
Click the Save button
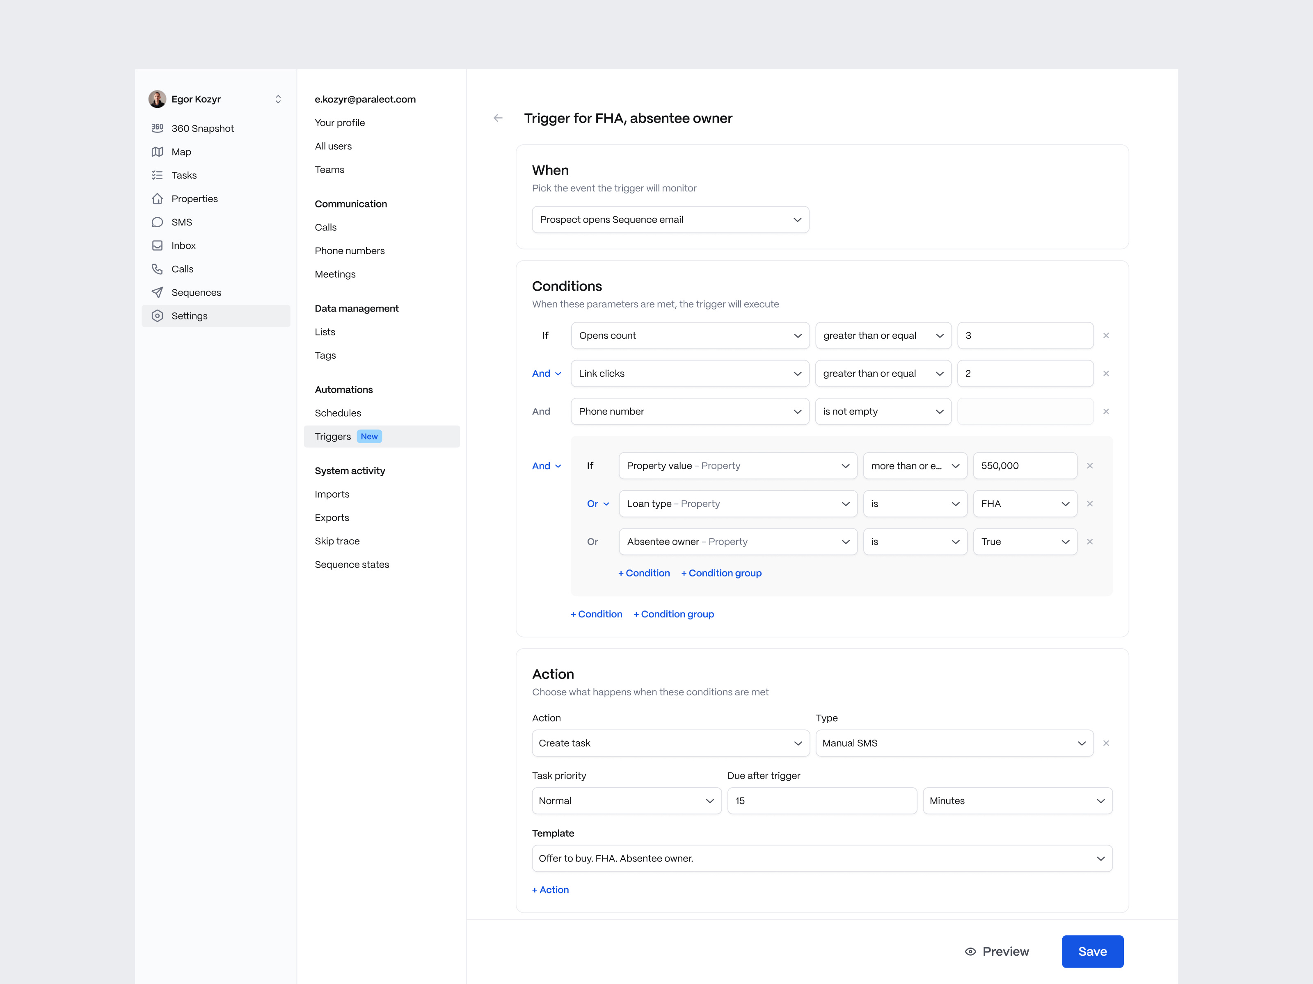coord(1092,951)
